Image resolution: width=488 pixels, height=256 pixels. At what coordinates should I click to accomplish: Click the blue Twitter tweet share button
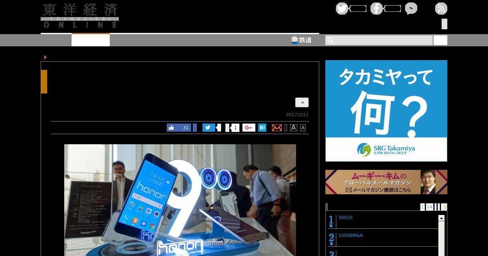pyautogui.click(x=209, y=128)
